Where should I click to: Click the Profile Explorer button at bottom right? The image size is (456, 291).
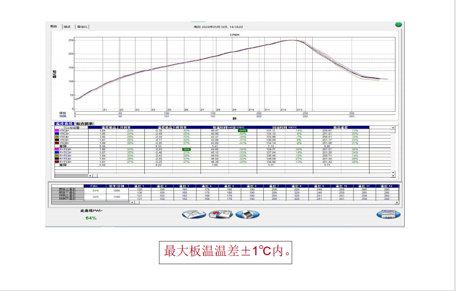[x=388, y=214]
